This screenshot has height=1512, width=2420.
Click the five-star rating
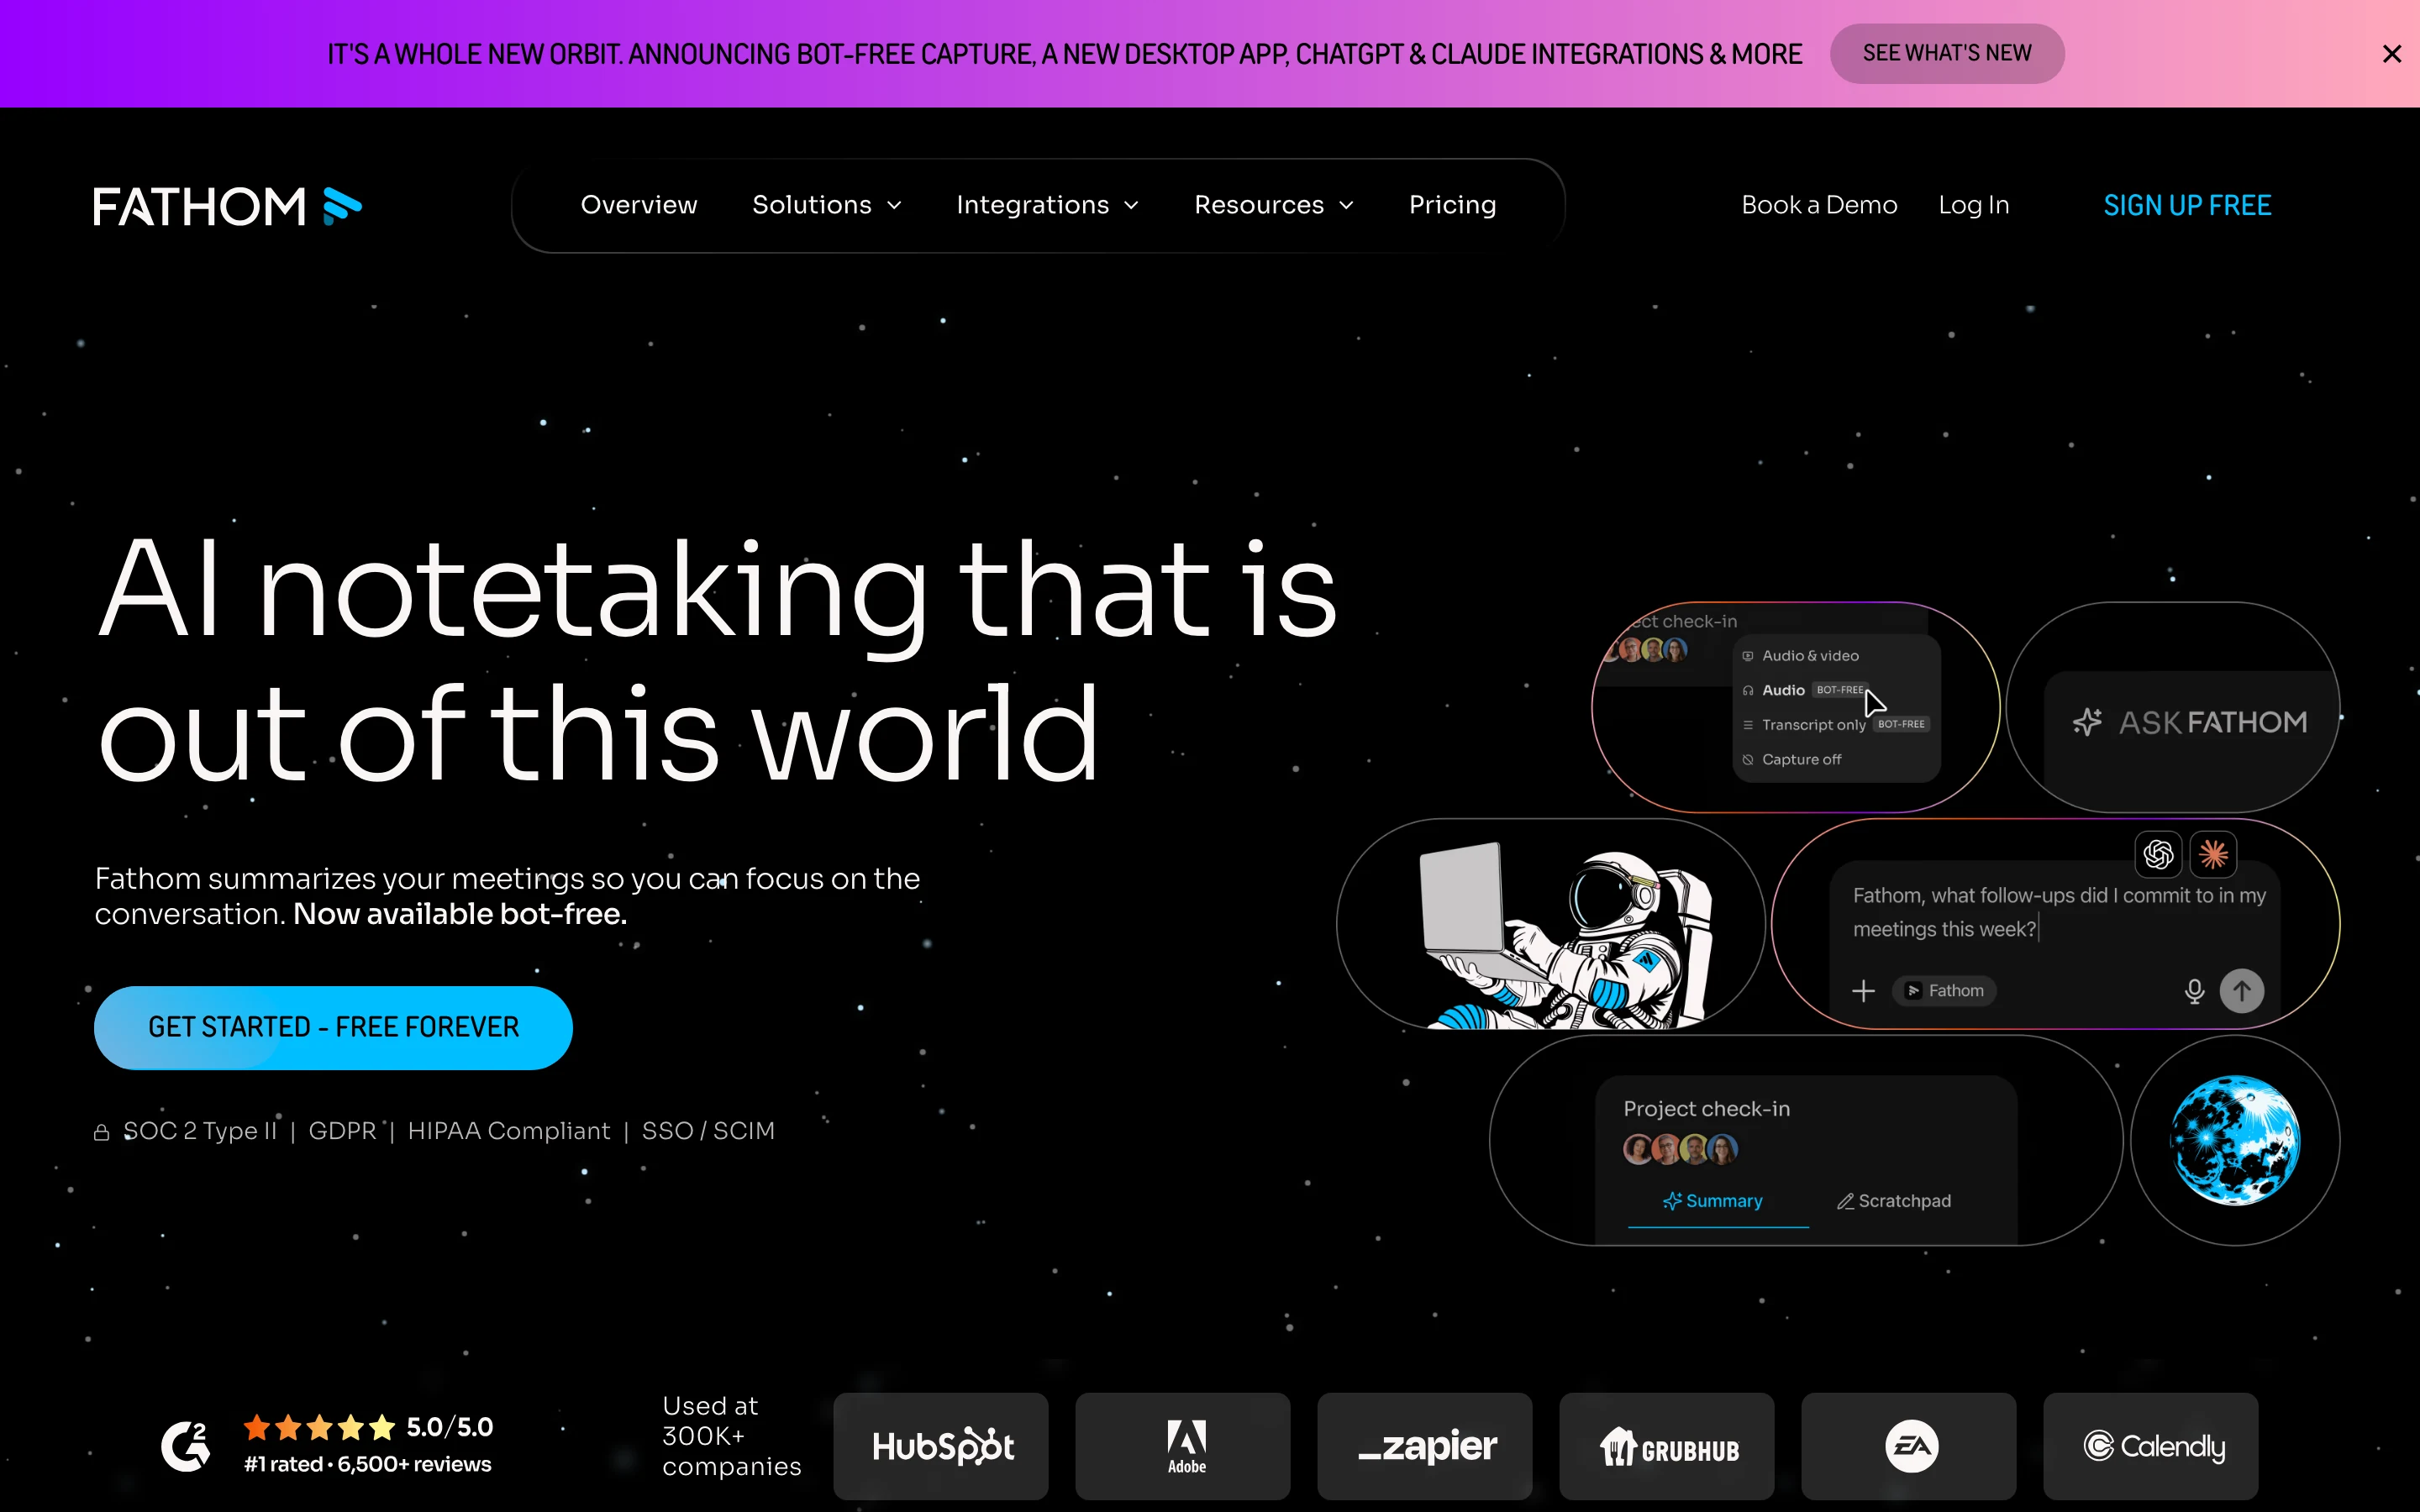click(x=320, y=1427)
